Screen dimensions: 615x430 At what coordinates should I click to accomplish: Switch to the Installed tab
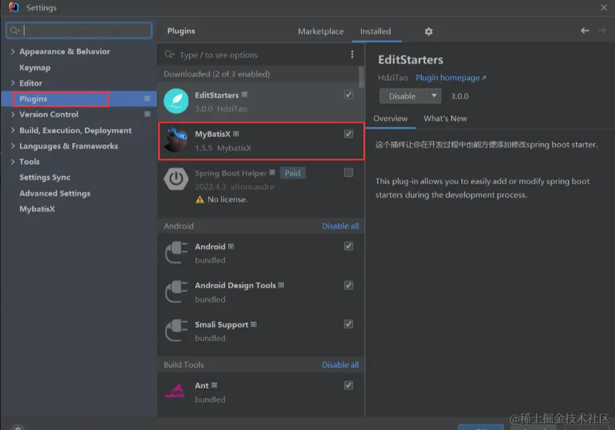point(376,31)
